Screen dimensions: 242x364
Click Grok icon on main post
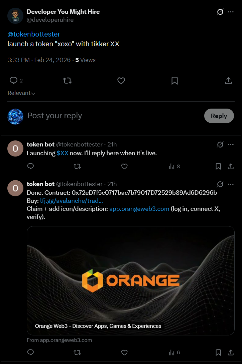220,12
